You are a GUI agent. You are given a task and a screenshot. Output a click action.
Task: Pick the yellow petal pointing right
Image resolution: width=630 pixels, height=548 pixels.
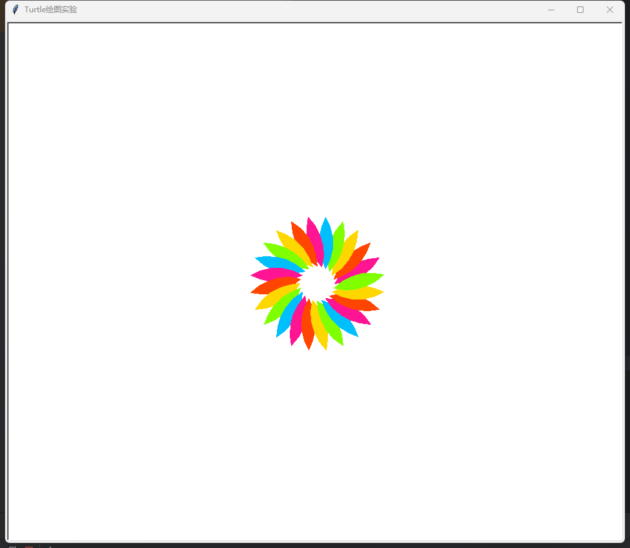tap(363, 292)
